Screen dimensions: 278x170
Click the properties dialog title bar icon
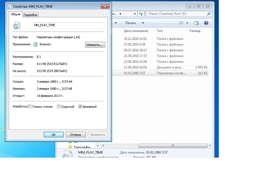(x=9, y=7)
